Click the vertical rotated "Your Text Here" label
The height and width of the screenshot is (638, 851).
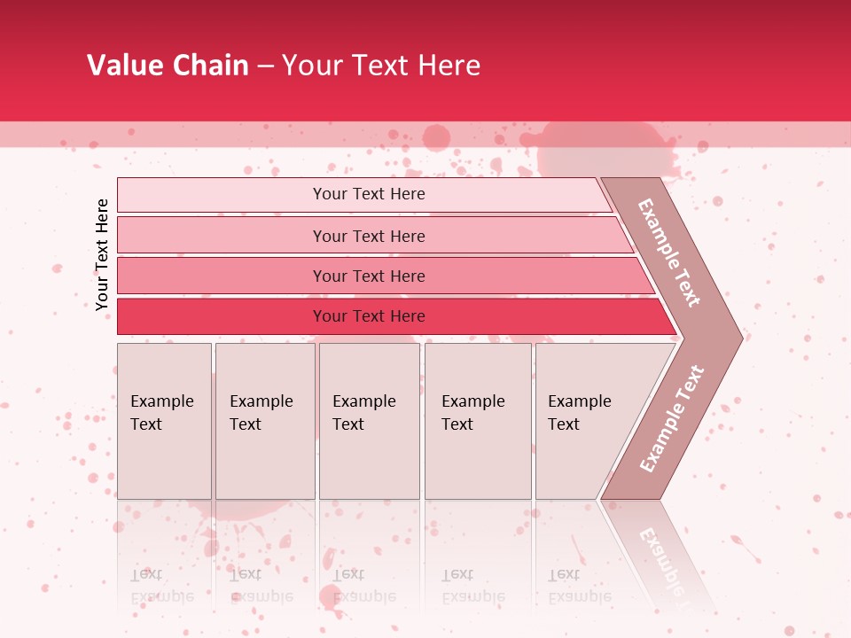(102, 254)
